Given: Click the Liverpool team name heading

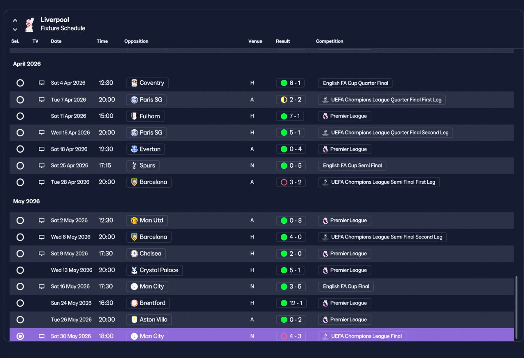Looking at the screenshot, I should 55,20.
